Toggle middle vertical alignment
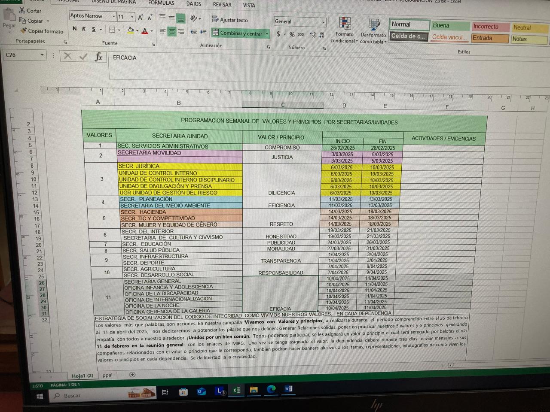The height and width of the screenshot is (412, 550). (171, 18)
